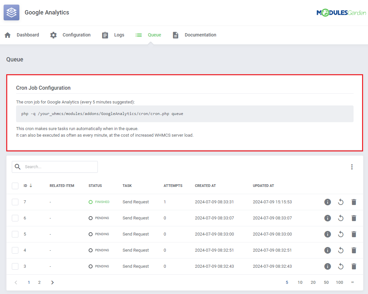Click the search magnifier icon

[18, 167]
